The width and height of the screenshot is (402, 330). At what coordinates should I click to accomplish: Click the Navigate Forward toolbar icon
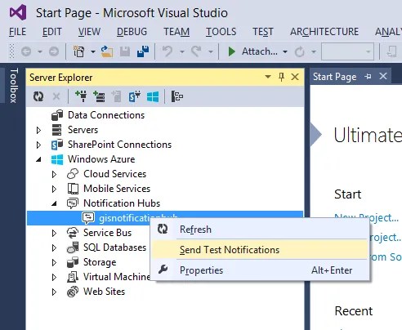coord(54,51)
